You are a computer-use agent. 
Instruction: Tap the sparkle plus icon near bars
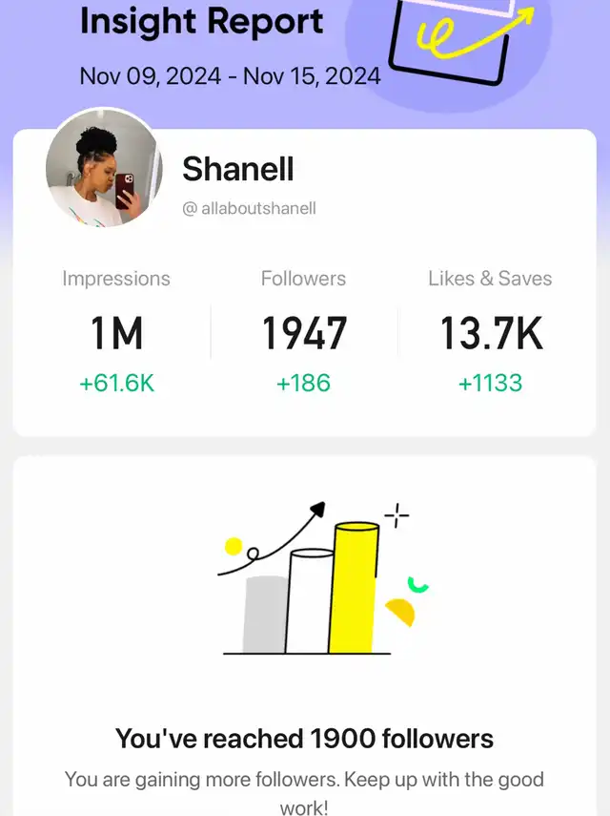point(396,516)
